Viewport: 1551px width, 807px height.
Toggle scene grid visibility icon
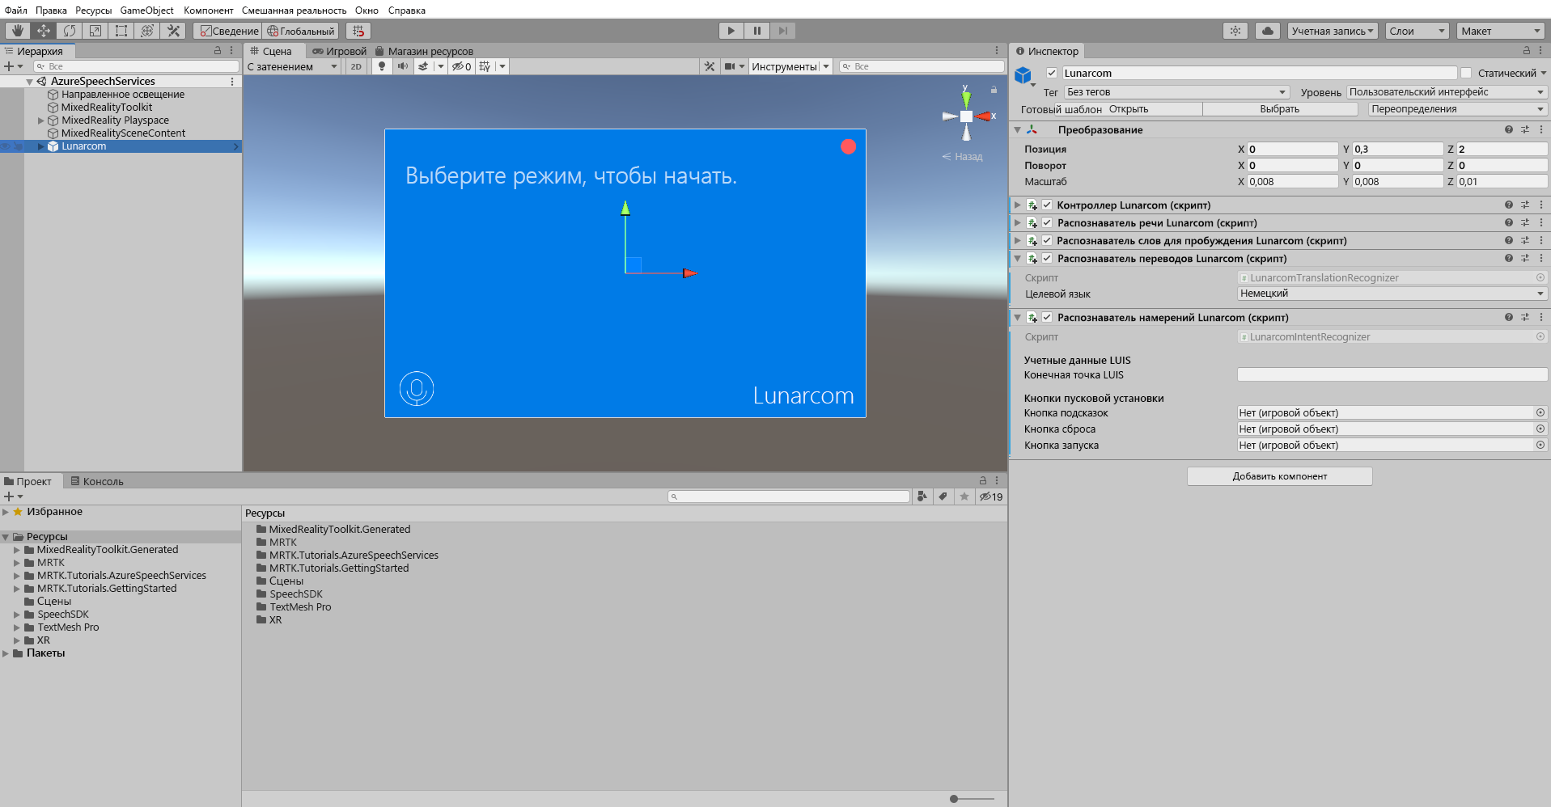485,66
